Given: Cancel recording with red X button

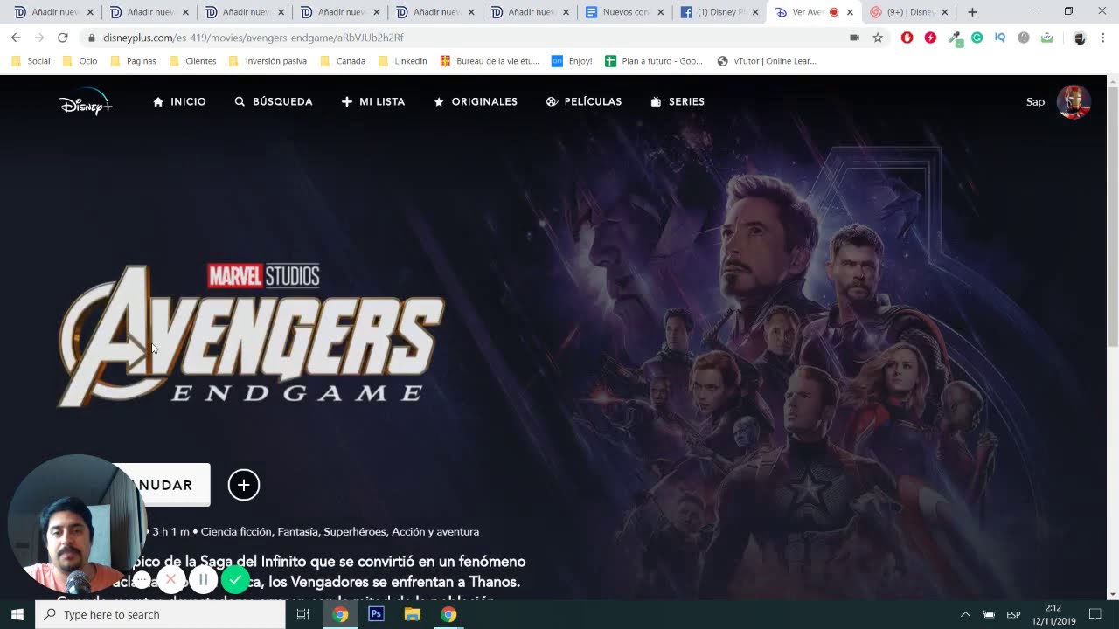Looking at the screenshot, I should click(x=171, y=579).
